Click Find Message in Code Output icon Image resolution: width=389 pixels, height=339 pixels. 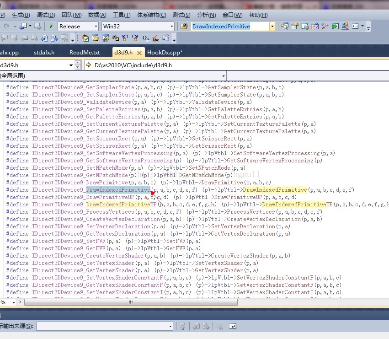(x=183, y=326)
